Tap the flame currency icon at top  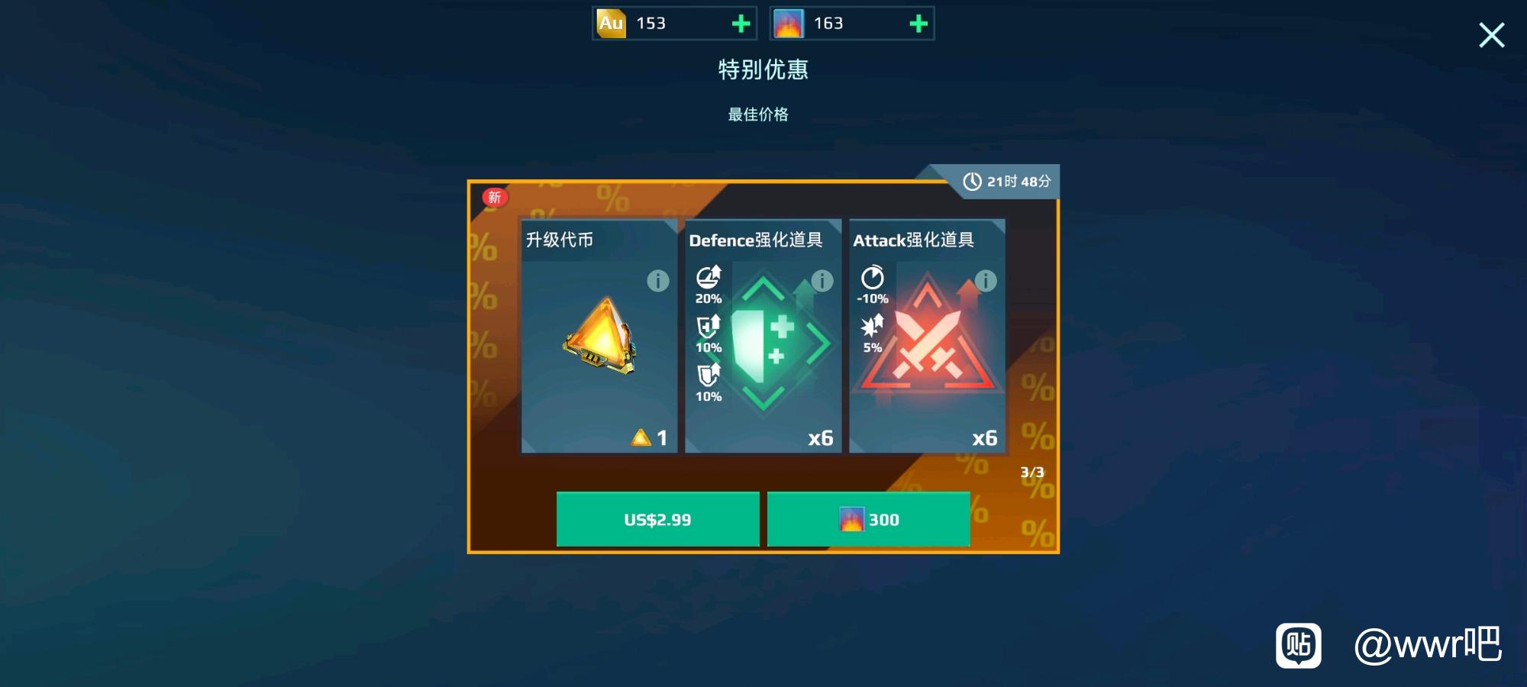788,24
